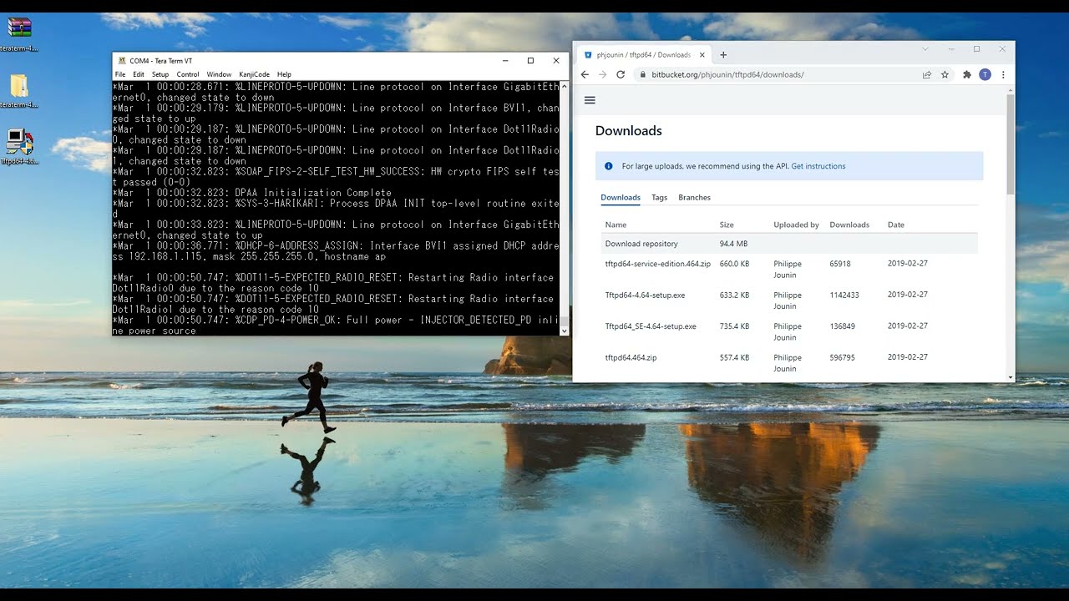Screen dimensions: 1069x601
Task: Click browser scrollbar down arrow
Action: pyautogui.click(x=1011, y=377)
